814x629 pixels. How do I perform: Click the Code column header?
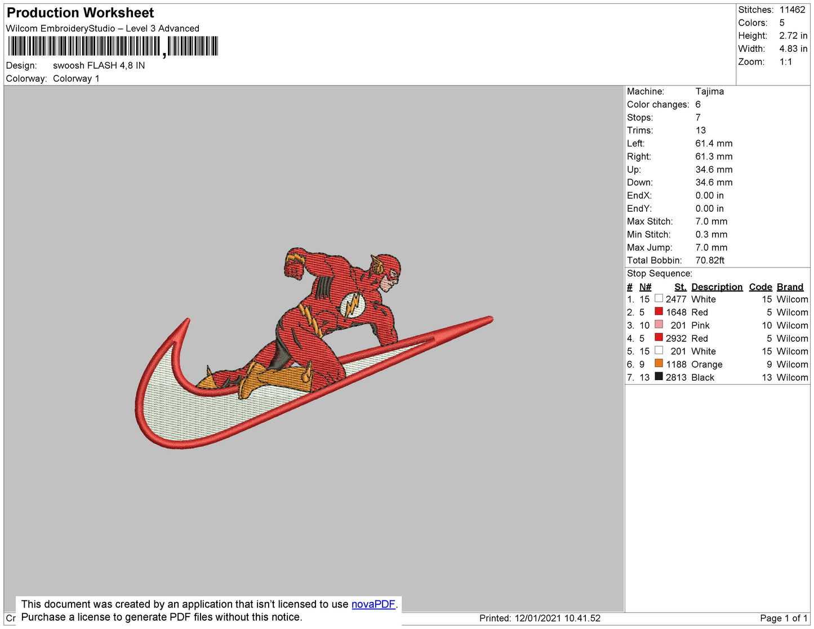coord(760,287)
